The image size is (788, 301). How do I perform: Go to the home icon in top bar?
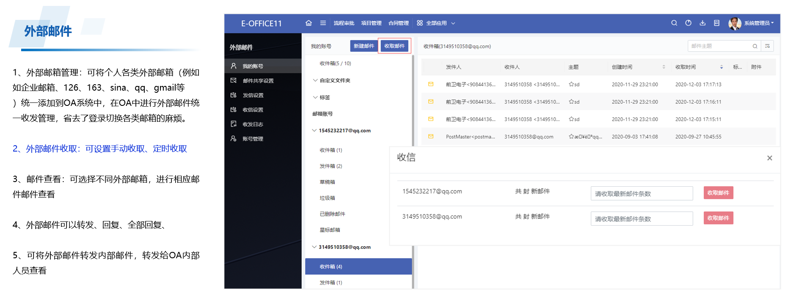309,23
